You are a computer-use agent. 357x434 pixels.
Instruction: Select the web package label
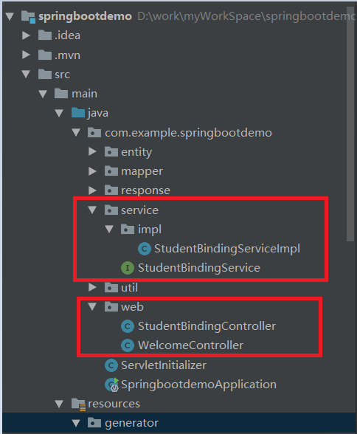[132, 307]
